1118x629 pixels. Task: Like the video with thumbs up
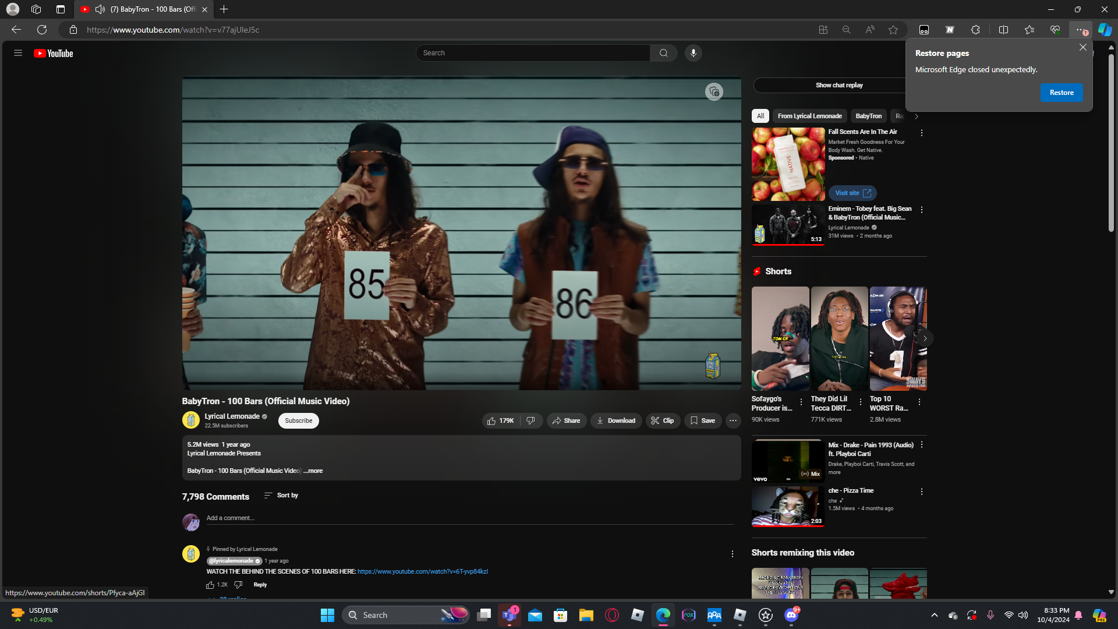pos(501,420)
